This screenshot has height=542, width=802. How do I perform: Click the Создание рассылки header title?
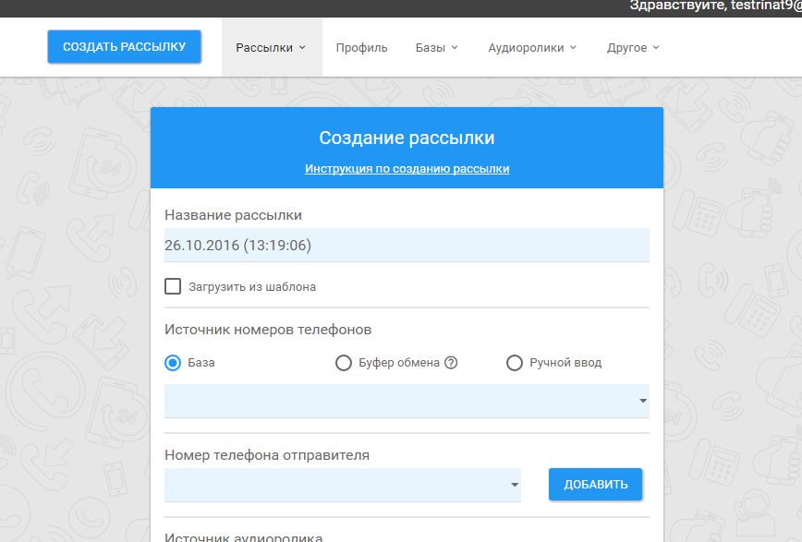[407, 139]
